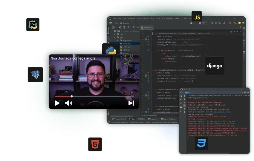Open Run window settings gear
This screenshot has width=254, height=161.
[x=245, y=93]
